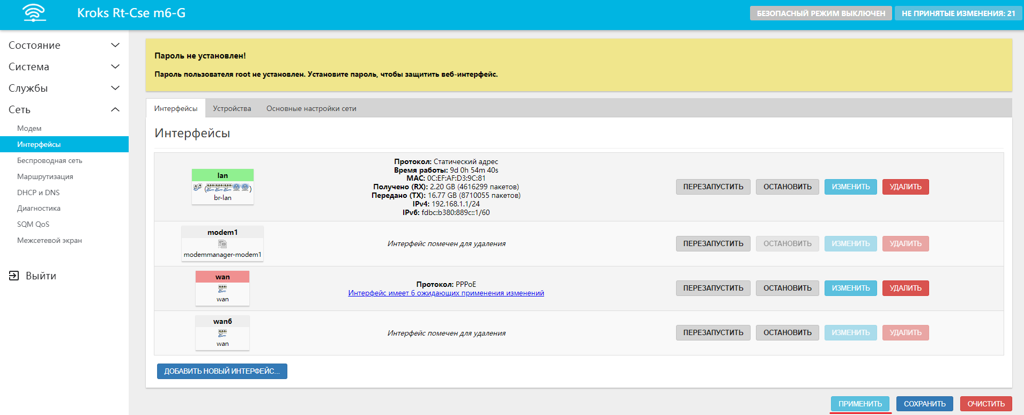Open Беспроводная сеть in sidebar
1024x415 pixels.
tap(49, 160)
